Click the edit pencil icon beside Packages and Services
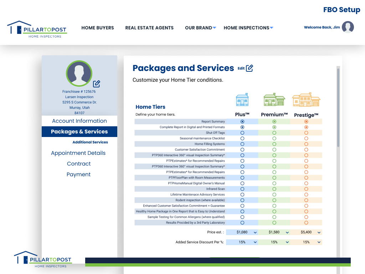365x274 pixels. coord(249,68)
